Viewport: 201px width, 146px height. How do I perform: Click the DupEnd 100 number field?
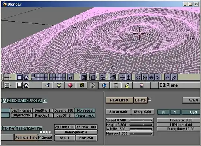click(x=64, y=111)
